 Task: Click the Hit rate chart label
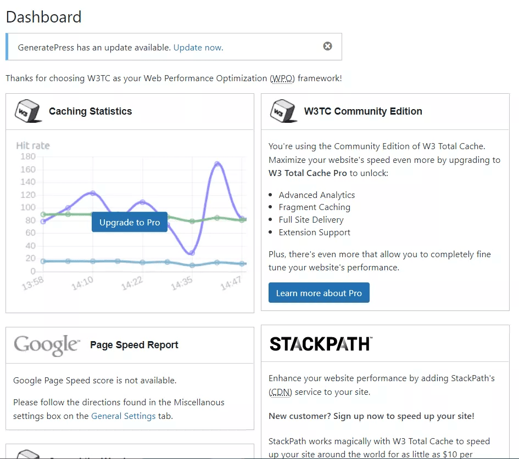[x=32, y=145]
